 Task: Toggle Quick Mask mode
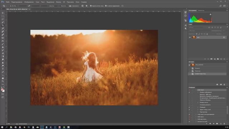click(3, 94)
